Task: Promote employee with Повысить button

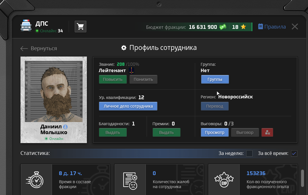Action: pyautogui.click(x=113, y=79)
